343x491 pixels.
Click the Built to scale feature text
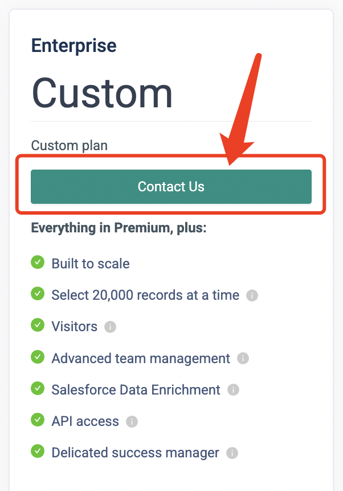[x=91, y=264]
